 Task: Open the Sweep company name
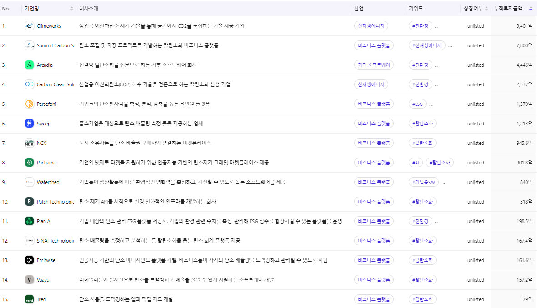tap(44, 124)
